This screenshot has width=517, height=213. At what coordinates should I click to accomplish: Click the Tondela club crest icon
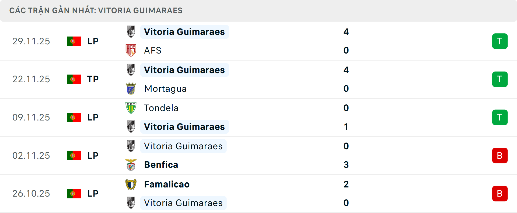(x=131, y=108)
